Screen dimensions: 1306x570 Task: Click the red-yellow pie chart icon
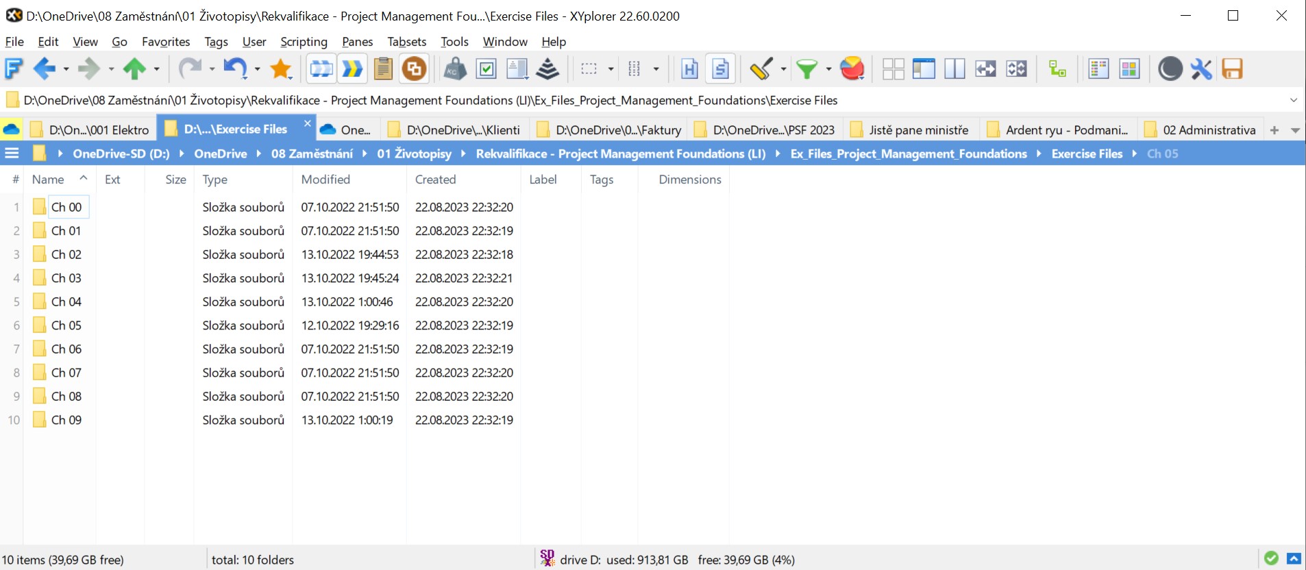click(x=852, y=69)
